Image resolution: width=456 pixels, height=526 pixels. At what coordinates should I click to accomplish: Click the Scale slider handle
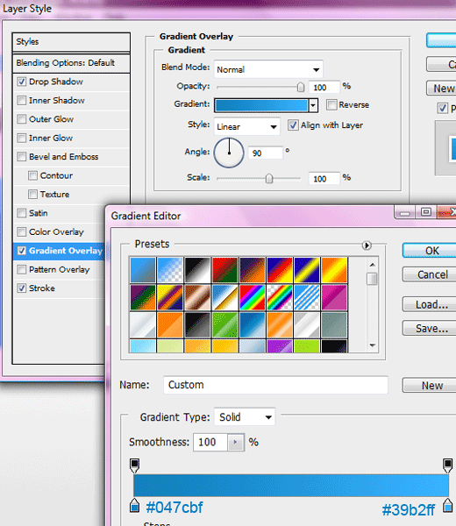(269, 179)
